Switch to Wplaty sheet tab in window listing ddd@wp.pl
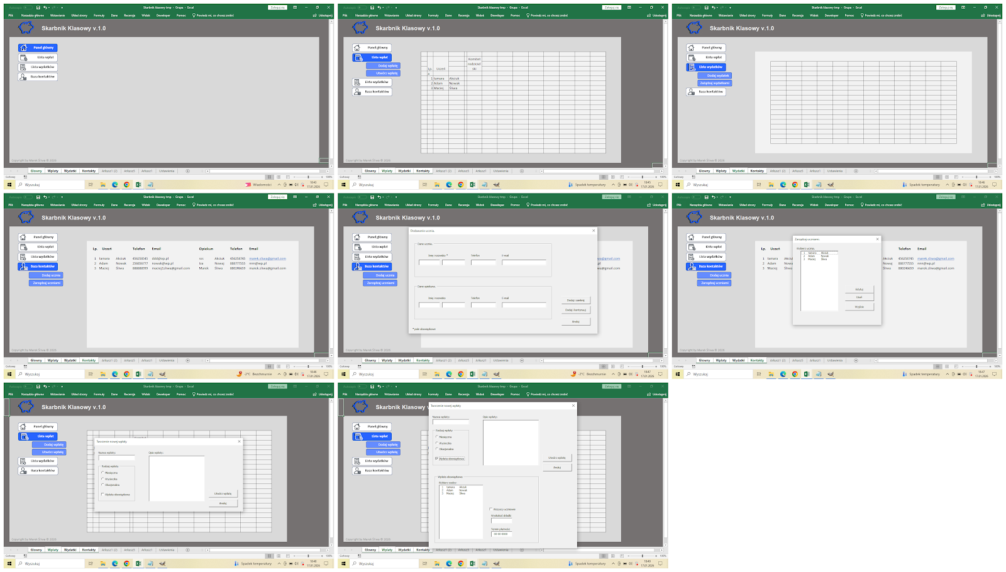Screen dimensions: 1006x572 pyautogui.click(x=53, y=361)
